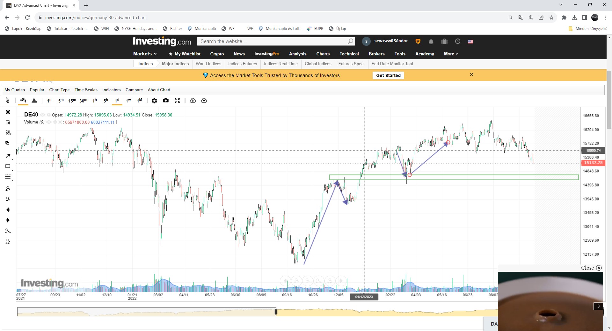Select the rectangle shape drawing tool
The height and width of the screenshot is (331, 612).
coord(8,166)
